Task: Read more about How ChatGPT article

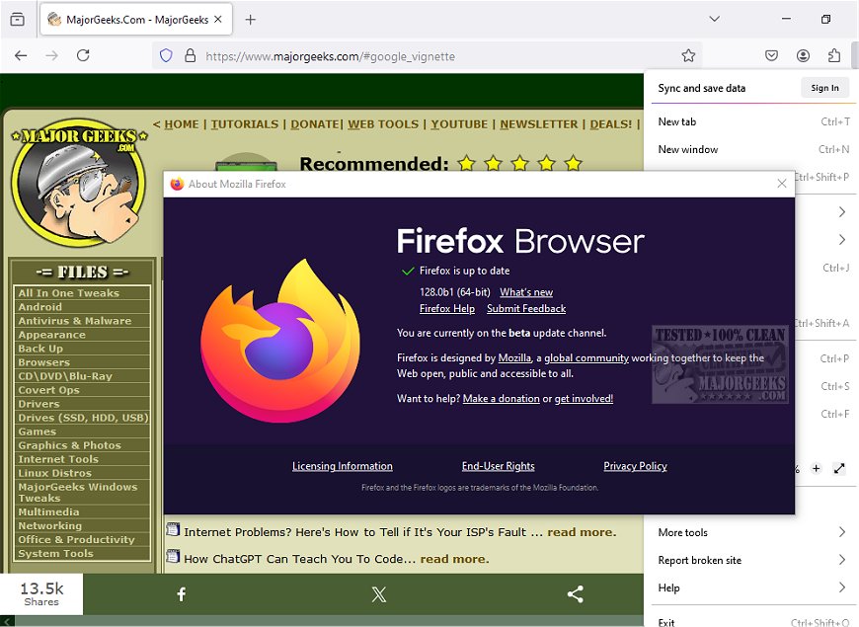Action: 455,559
